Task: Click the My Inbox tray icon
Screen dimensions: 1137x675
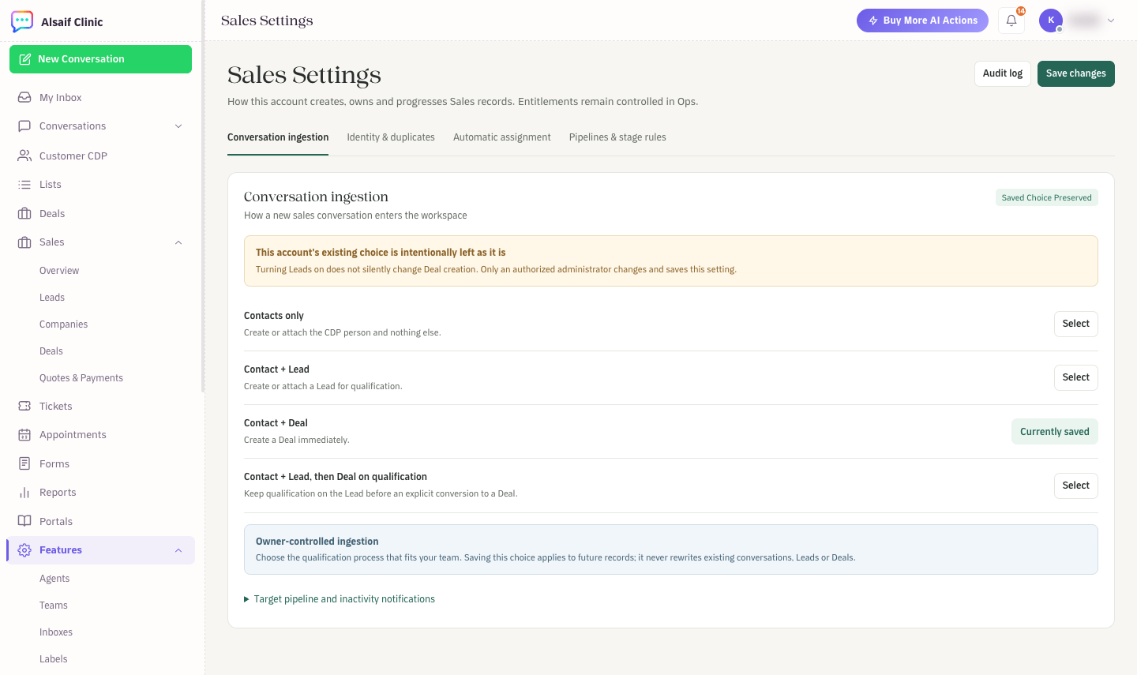Action: (24, 97)
